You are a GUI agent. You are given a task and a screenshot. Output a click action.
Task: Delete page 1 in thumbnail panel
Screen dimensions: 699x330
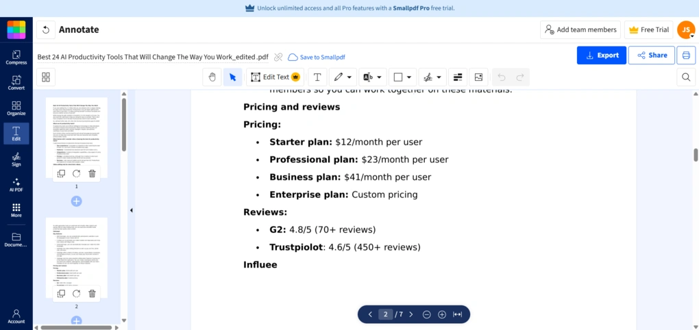(92, 174)
